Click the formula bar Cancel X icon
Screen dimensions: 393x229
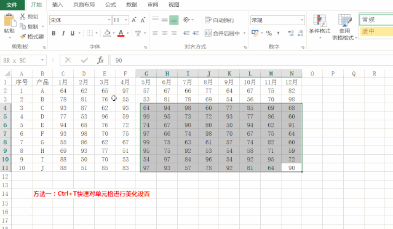(x=68, y=60)
